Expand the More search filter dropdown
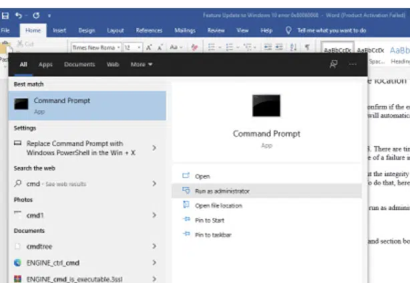410x283 pixels. coord(142,64)
